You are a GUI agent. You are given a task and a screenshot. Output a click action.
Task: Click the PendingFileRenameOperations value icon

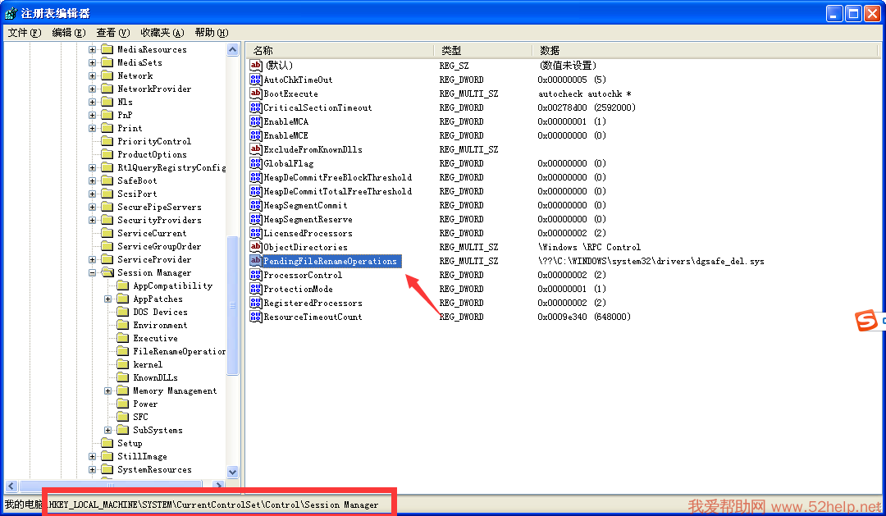256,261
